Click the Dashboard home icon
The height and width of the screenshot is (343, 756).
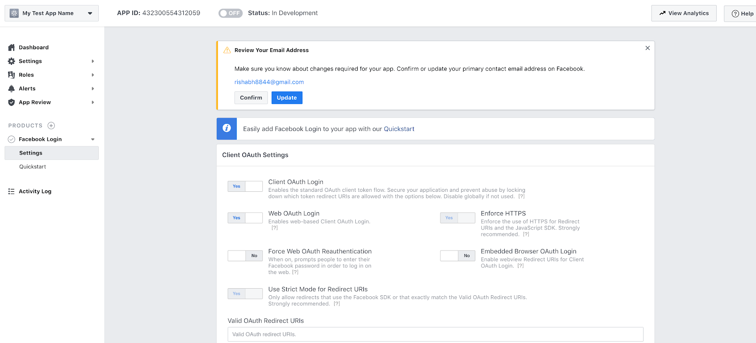point(11,47)
